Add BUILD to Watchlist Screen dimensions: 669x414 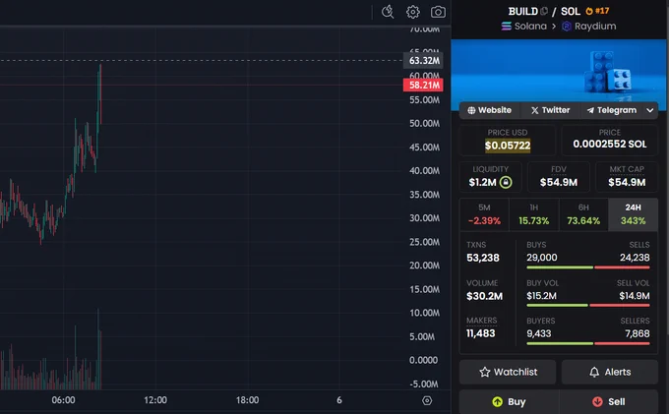point(508,372)
